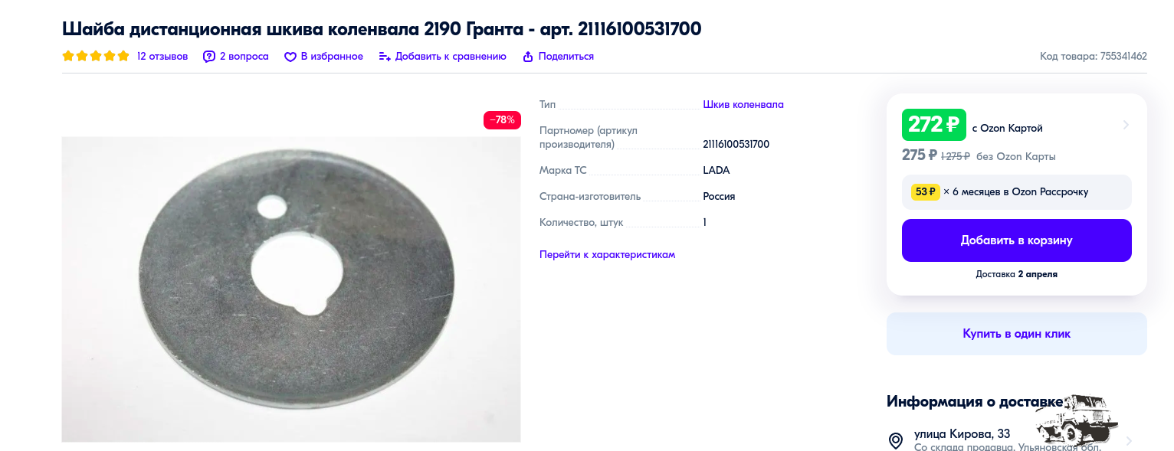Screen dimensions: 1174x451
Task: Click the location pin icon near улица Кирова
Action: click(895, 440)
